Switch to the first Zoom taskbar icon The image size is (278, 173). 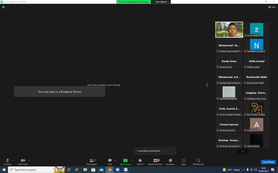[118, 170]
